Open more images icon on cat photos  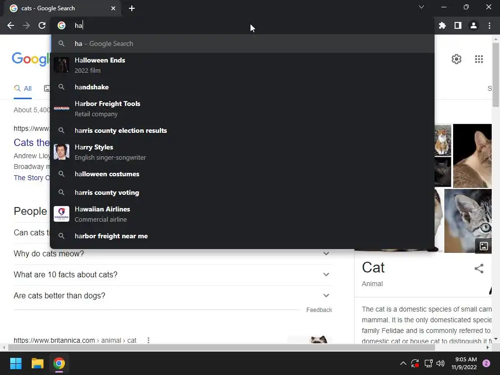(x=484, y=246)
